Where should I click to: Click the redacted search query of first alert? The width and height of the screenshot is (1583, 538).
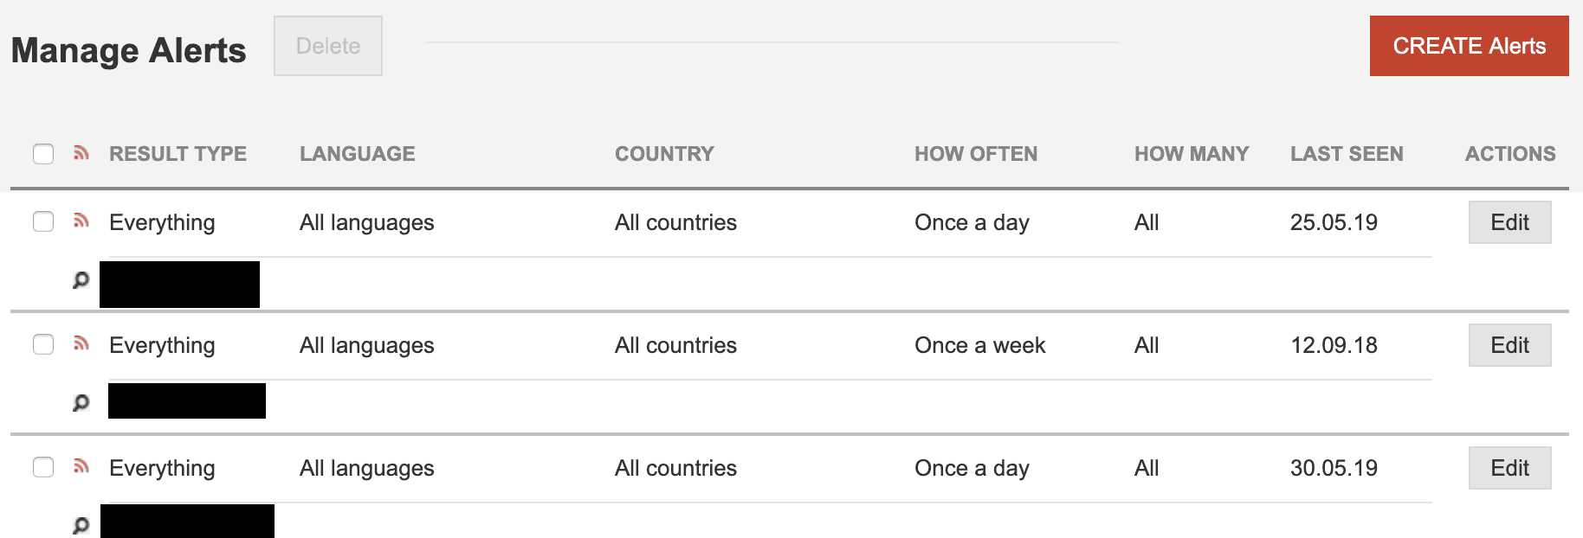[179, 285]
